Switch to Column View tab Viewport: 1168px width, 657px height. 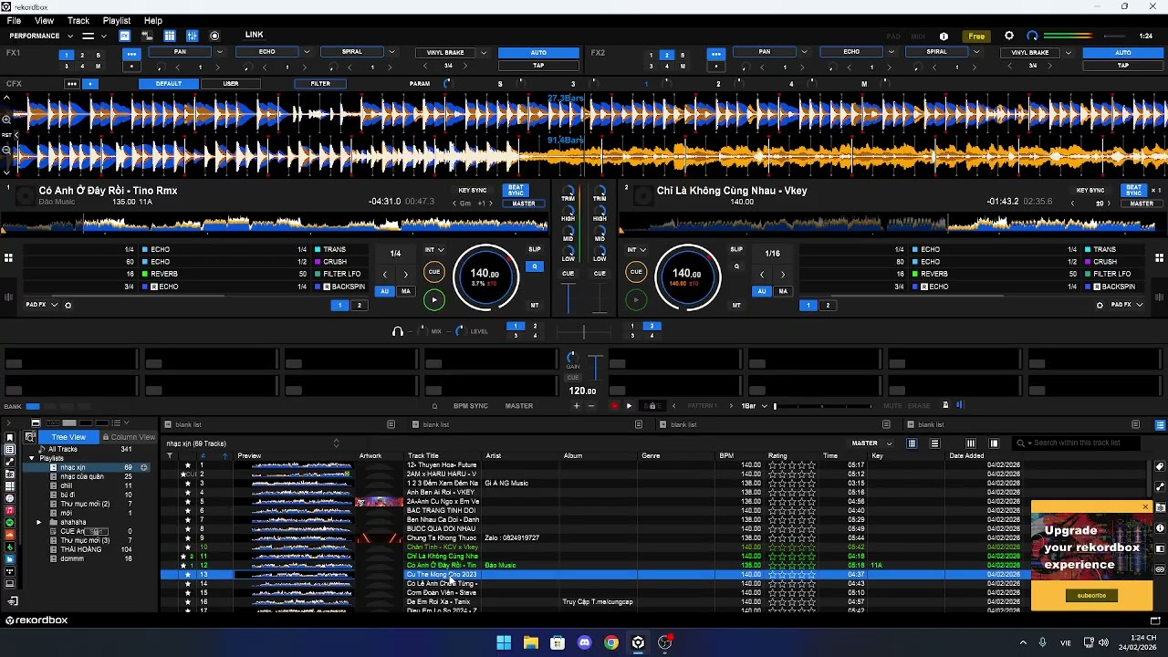pyautogui.click(x=129, y=437)
